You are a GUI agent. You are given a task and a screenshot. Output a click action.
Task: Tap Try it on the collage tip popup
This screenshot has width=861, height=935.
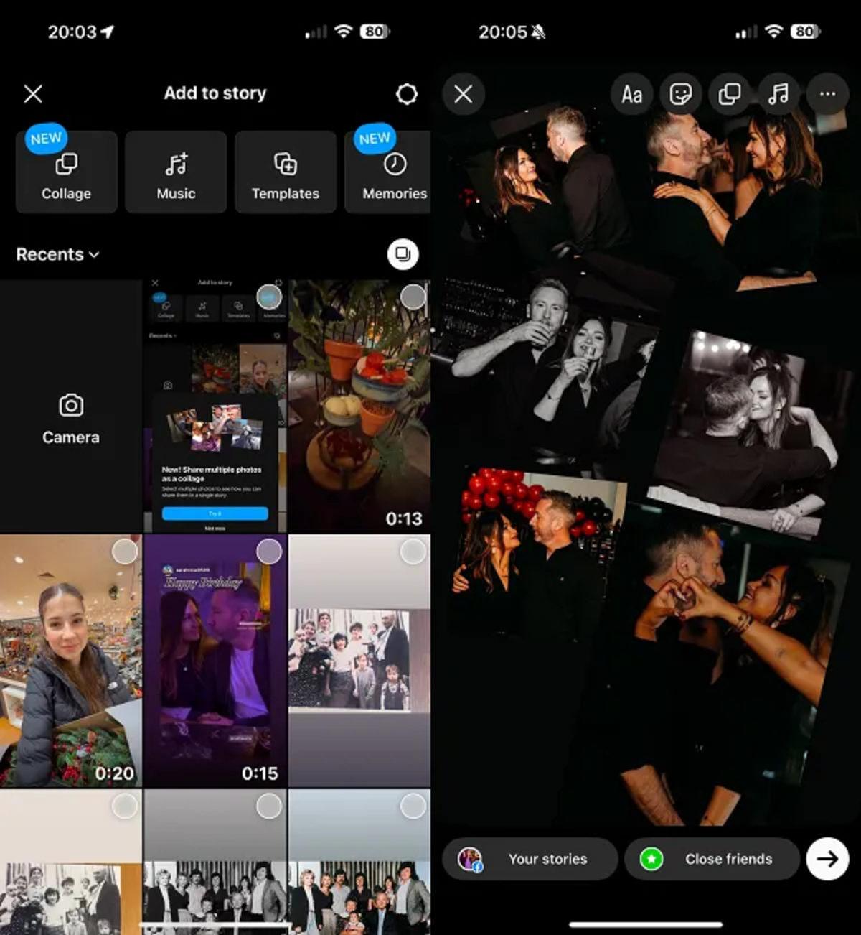(215, 513)
